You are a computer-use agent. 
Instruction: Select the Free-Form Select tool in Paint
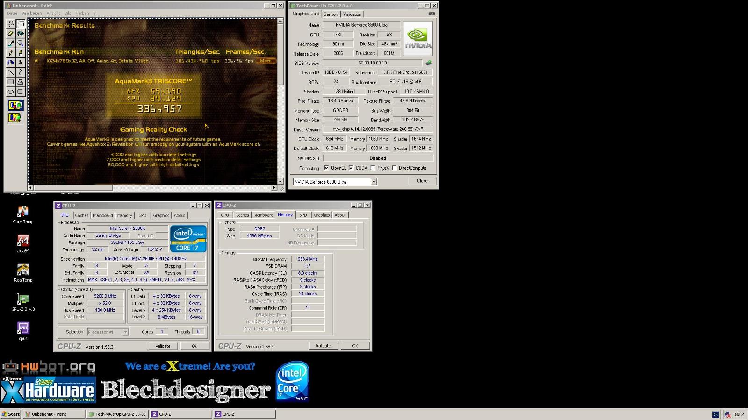coord(11,23)
